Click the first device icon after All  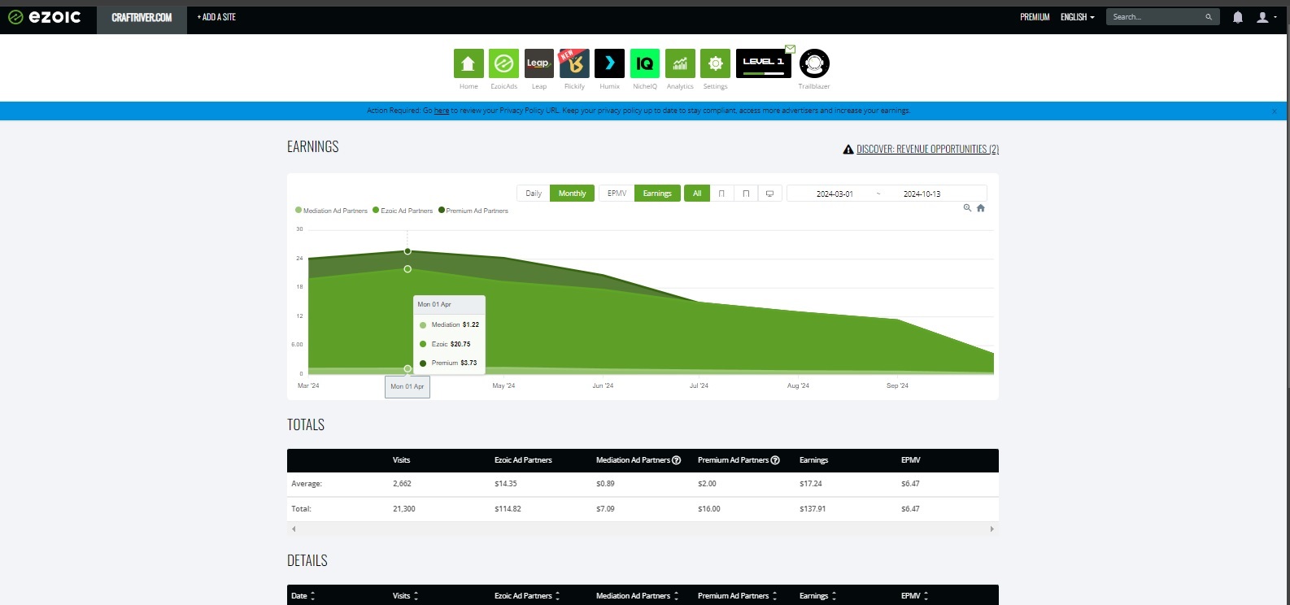[x=721, y=194]
